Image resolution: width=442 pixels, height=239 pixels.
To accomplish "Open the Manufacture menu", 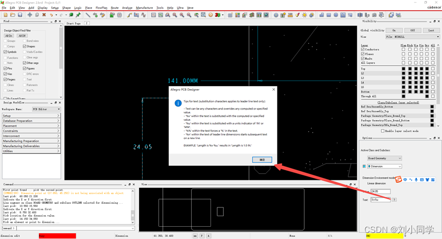I will coord(144,8).
